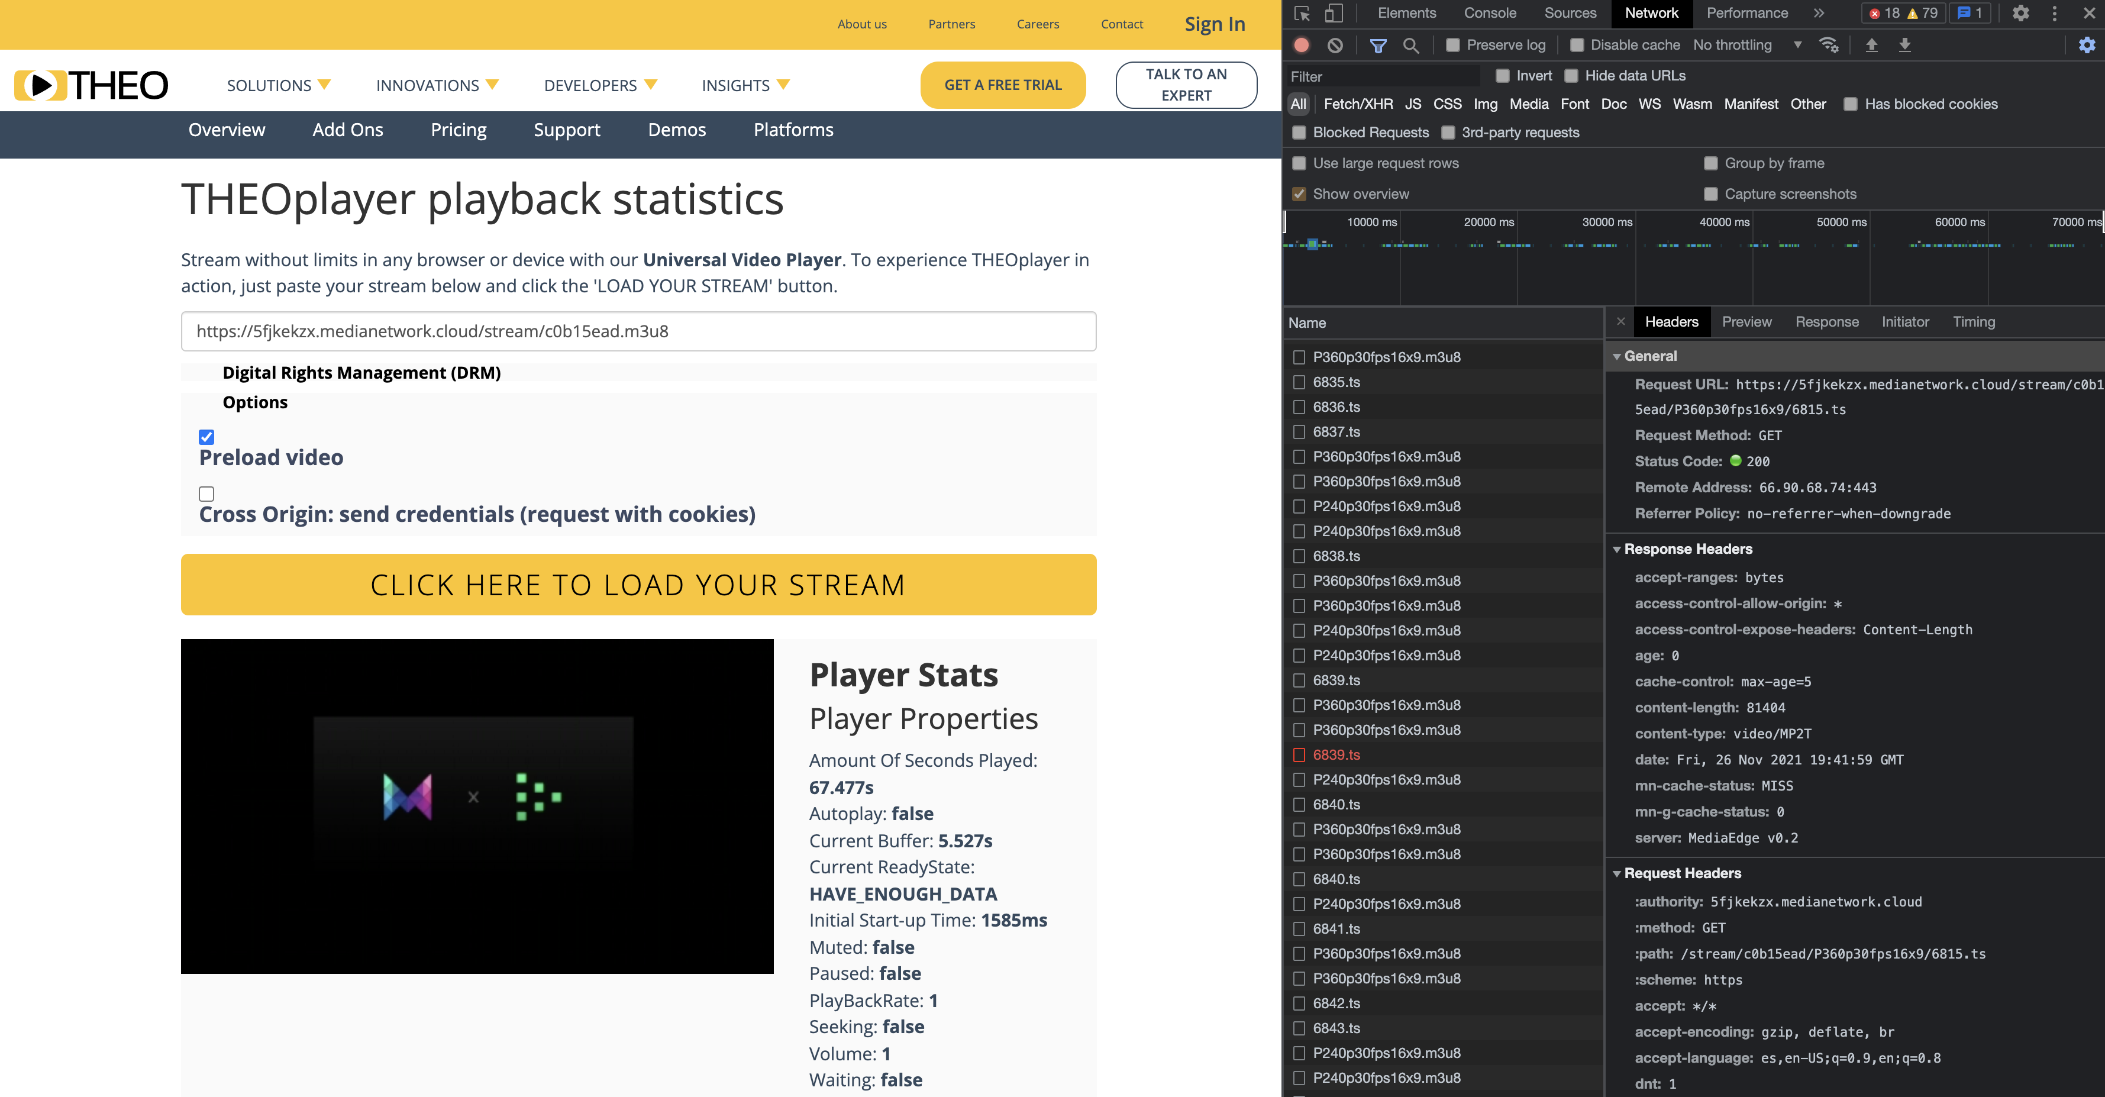Open the Timing tab of request
The image size is (2105, 1097).
tap(1974, 322)
